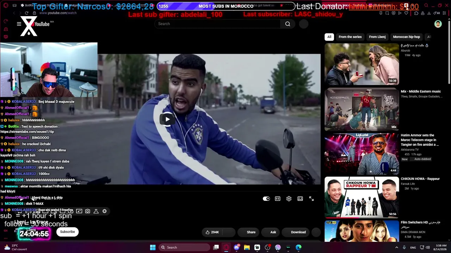
Task: Open File Explorer from the taskbar
Action: coord(247,247)
